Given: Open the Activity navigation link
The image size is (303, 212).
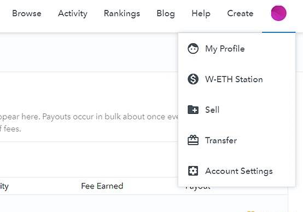Looking at the screenshot, I should (73, 14).
